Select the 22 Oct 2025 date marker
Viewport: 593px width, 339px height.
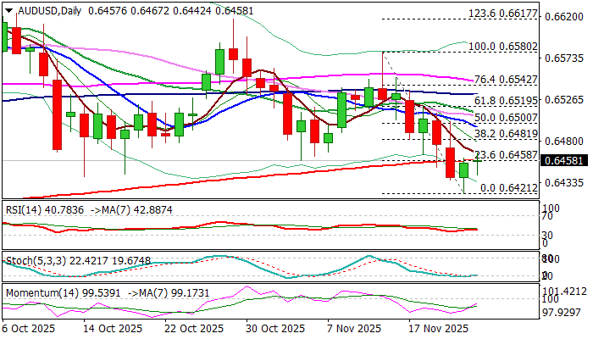click(x=193, y=328)
